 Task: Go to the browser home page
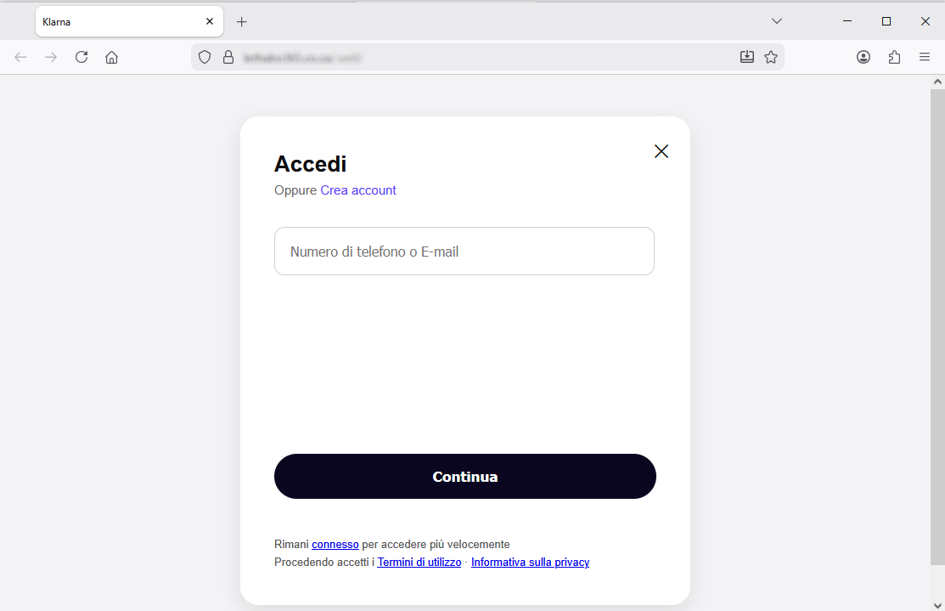(111, 57)
